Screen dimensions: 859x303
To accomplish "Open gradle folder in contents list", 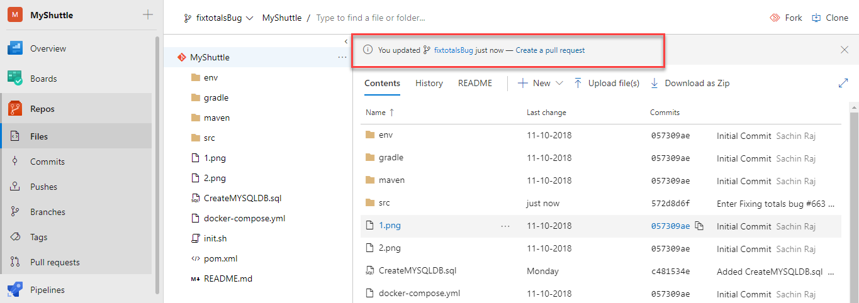I will pos(391,158).
